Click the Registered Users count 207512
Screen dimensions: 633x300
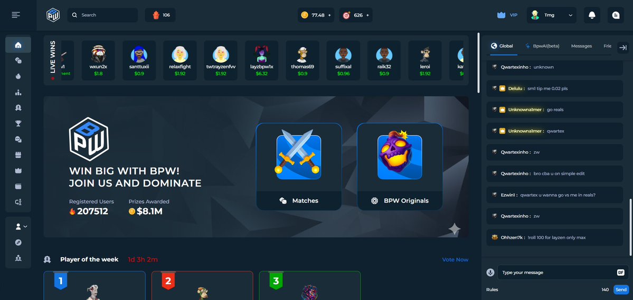(x=92, y=211)
